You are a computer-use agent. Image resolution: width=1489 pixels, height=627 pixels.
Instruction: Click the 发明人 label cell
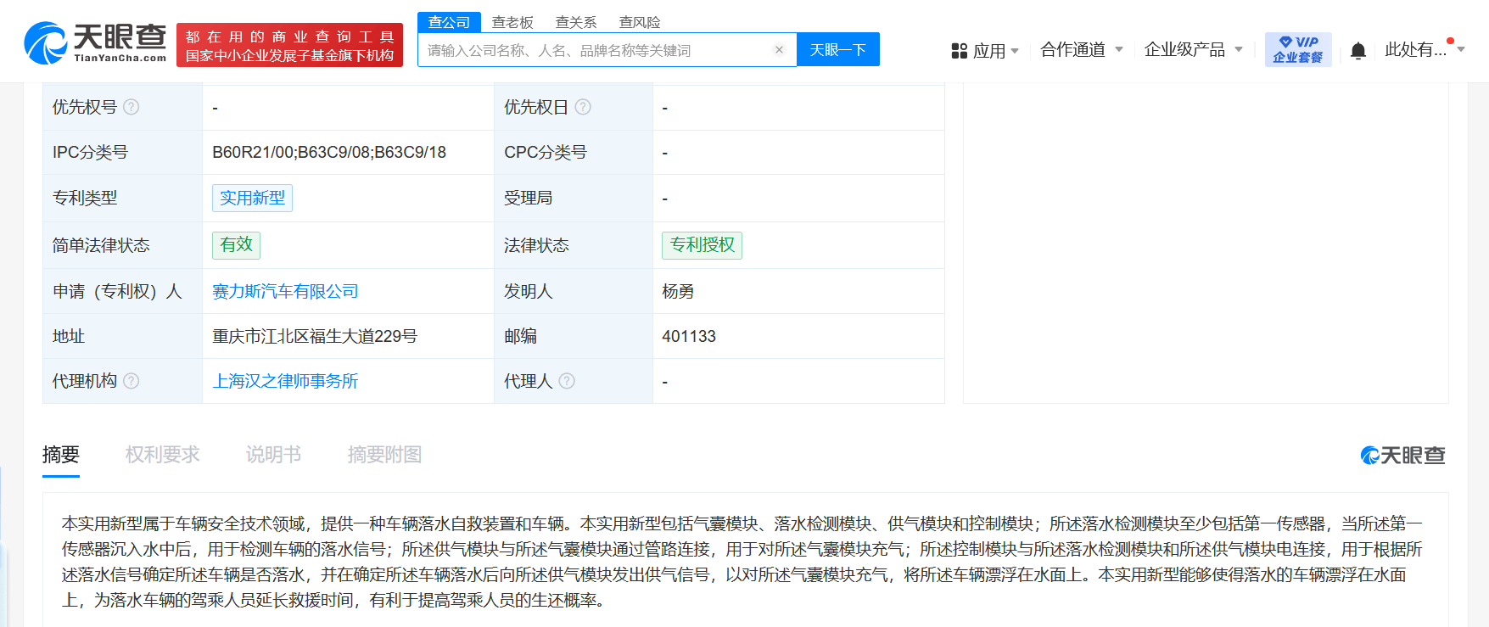pyautogui.click(x=574, y=291)
